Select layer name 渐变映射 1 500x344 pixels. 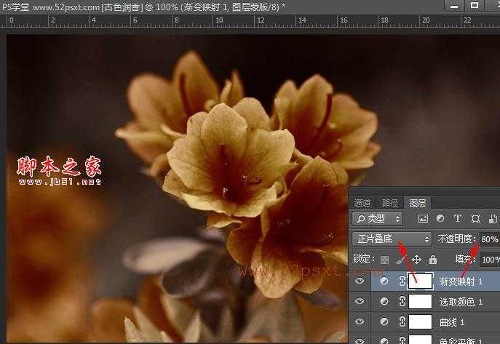click(461, 281)
